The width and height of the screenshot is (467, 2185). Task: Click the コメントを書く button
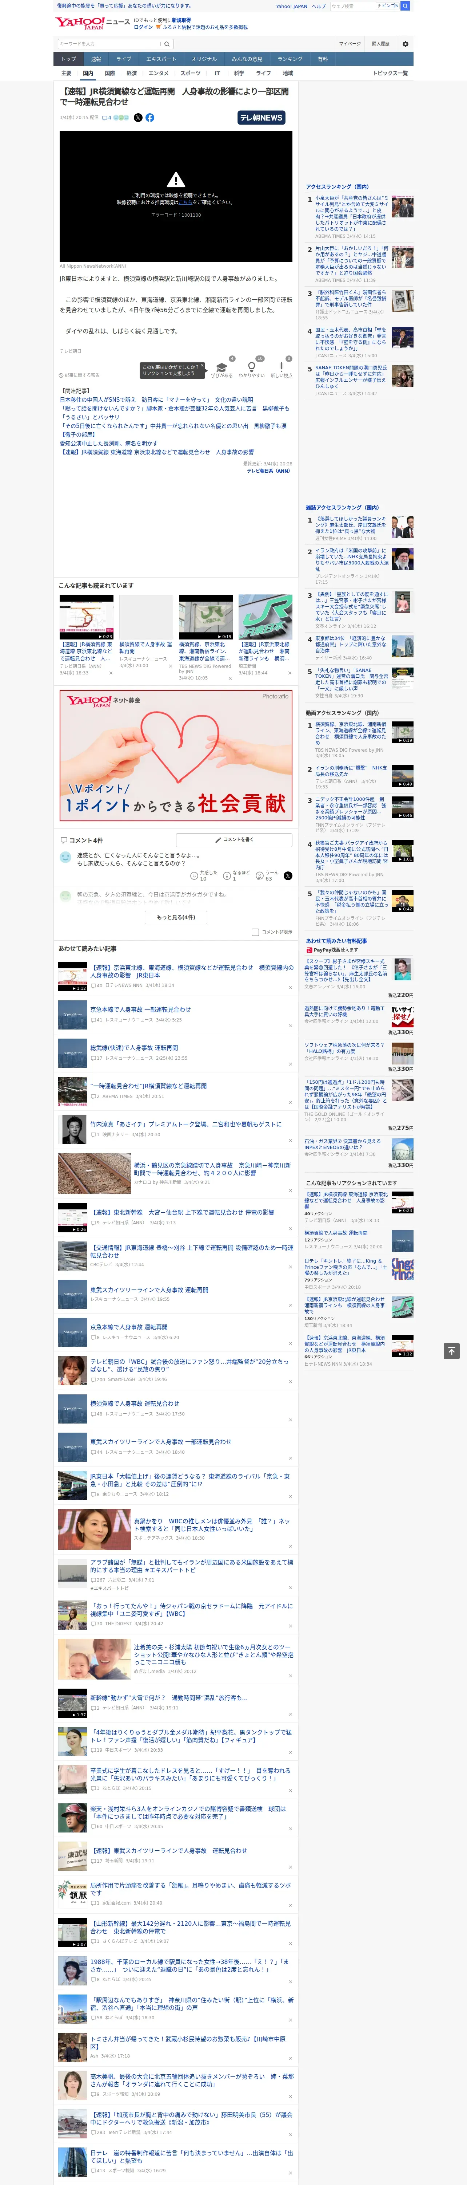235,840
